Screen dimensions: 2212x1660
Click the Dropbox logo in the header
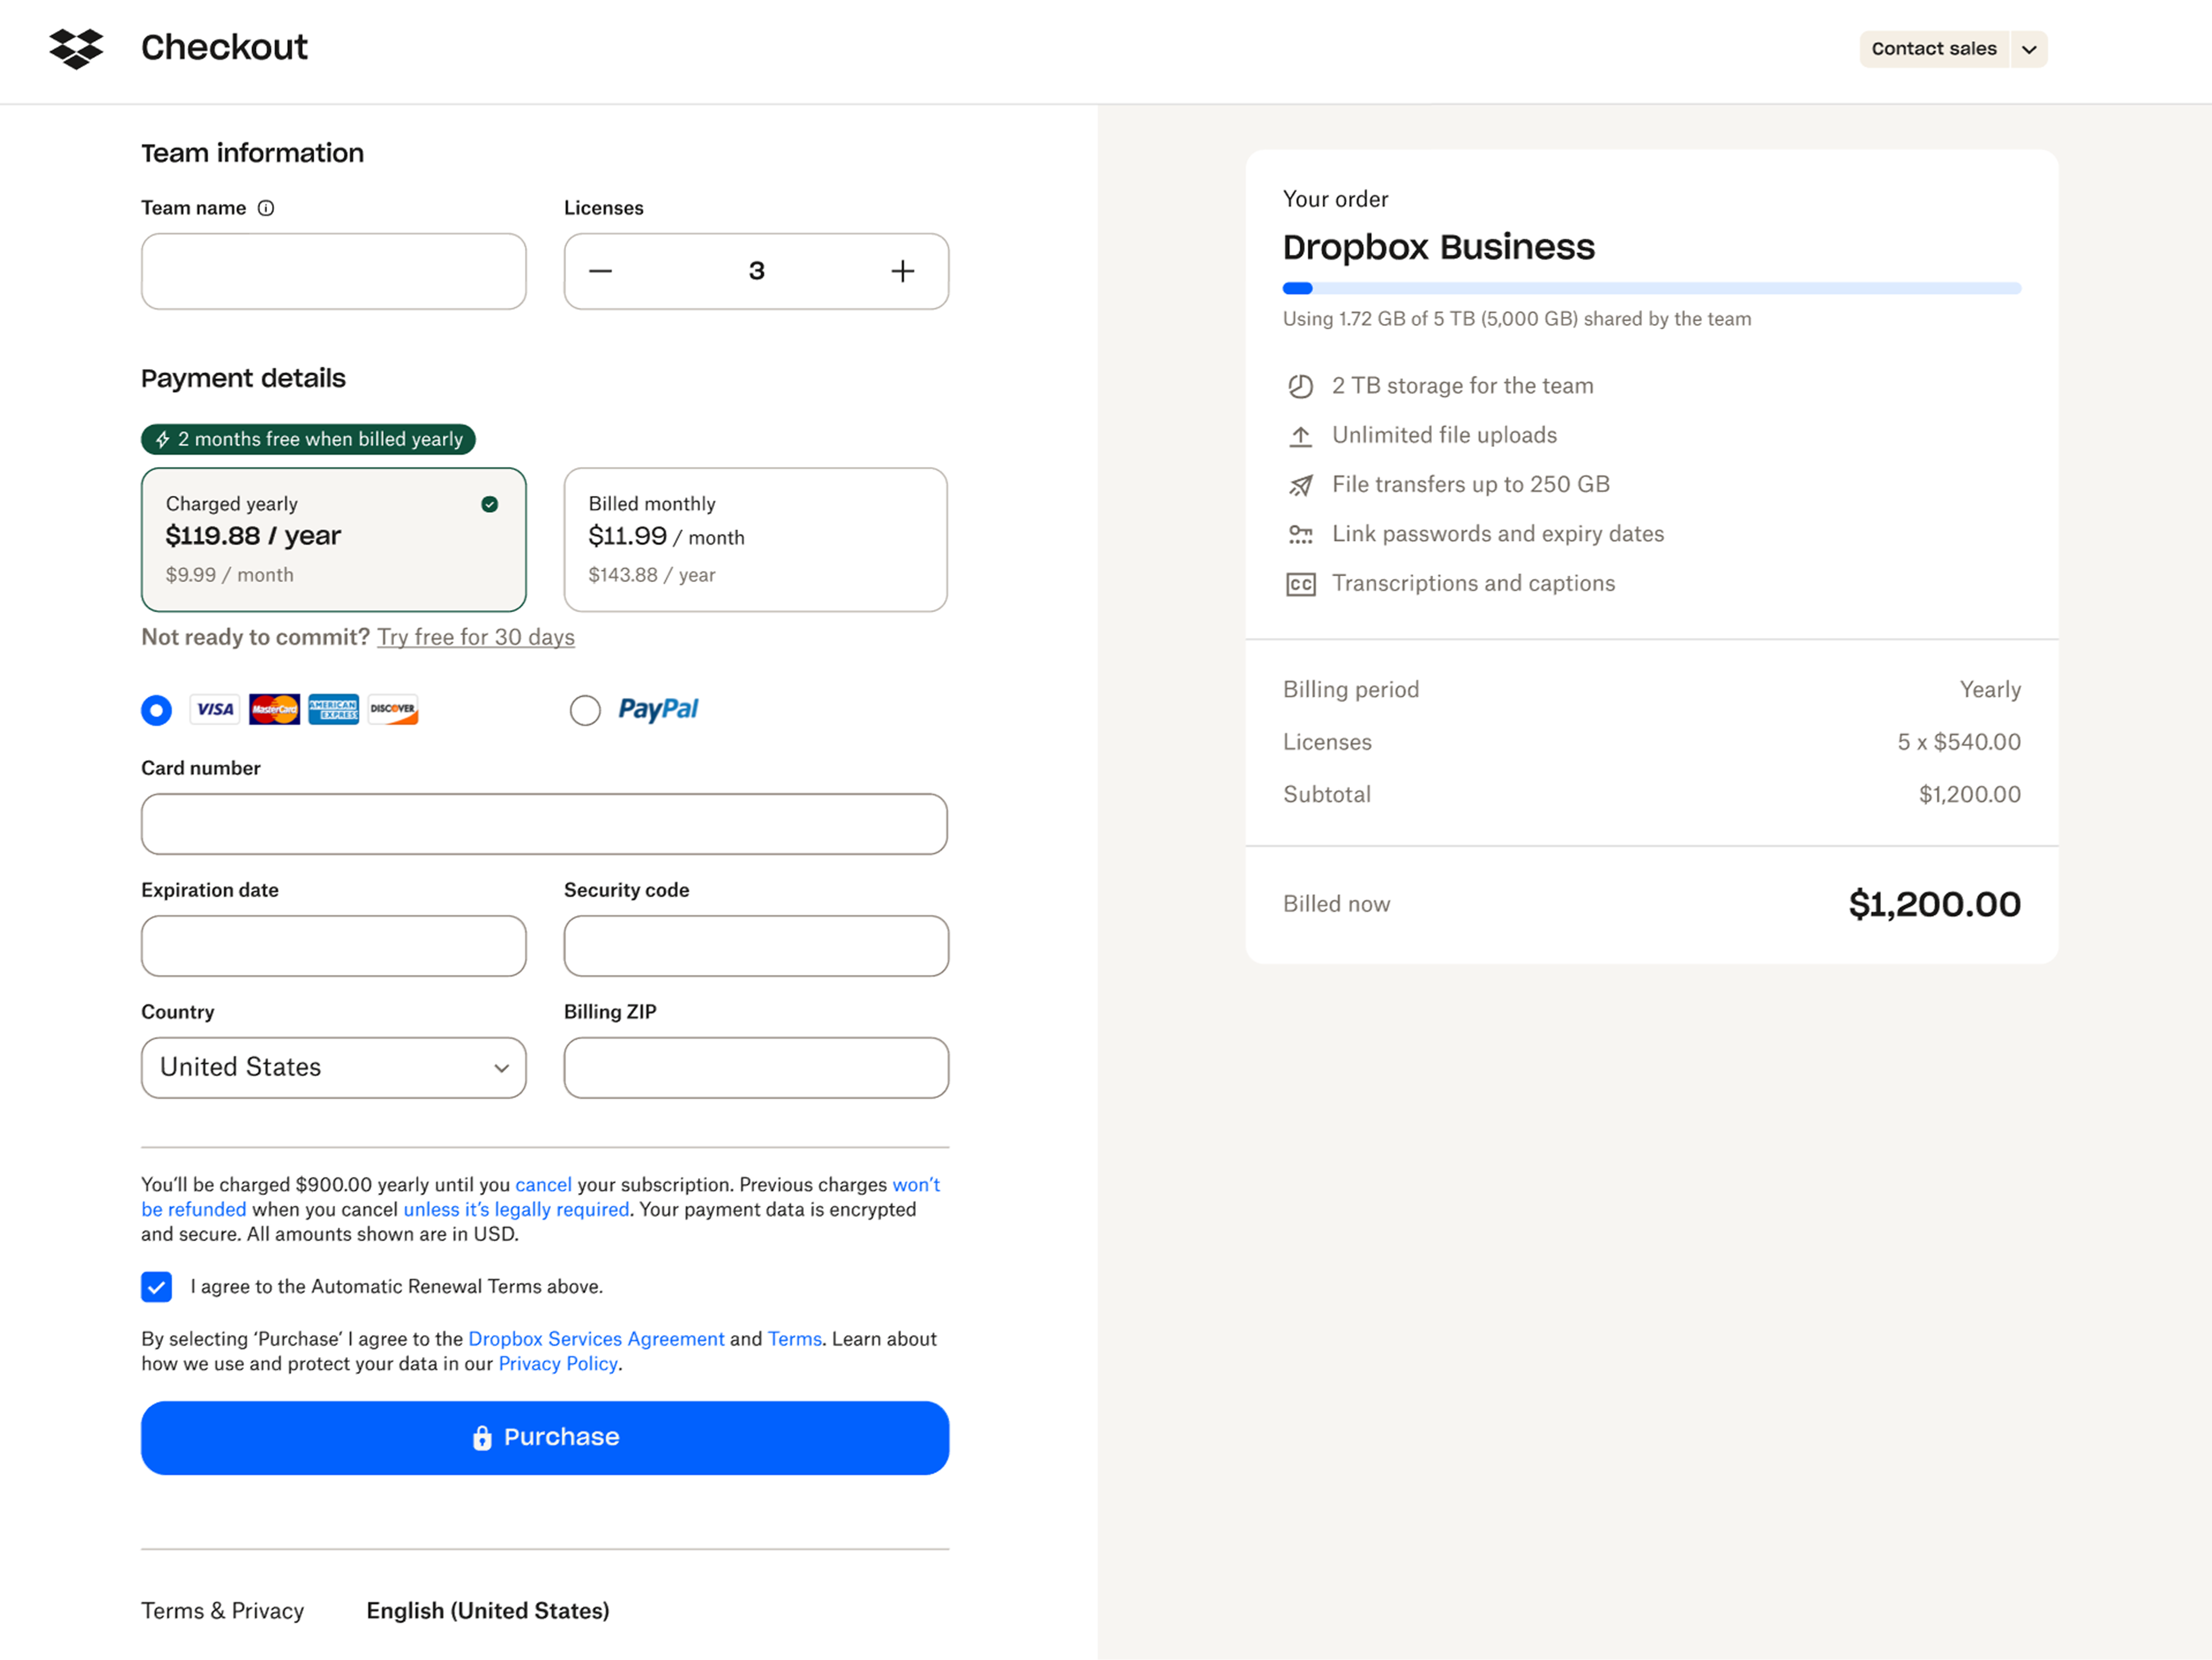click(x=76, y=48)
